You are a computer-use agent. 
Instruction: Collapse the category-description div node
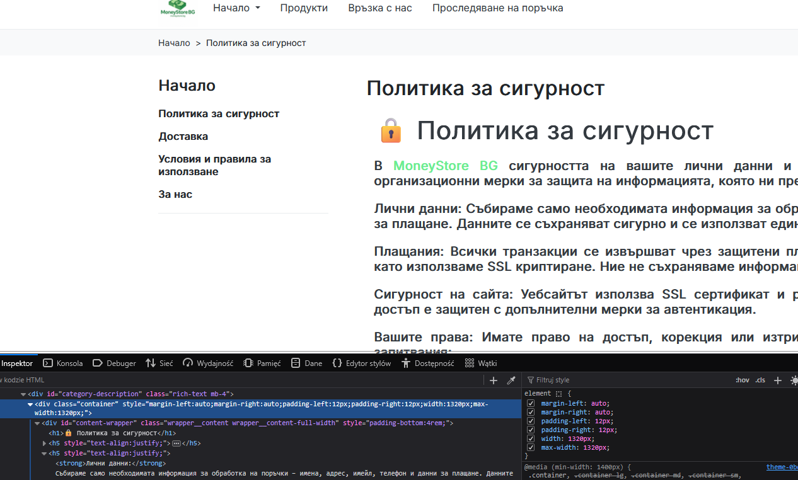[23, 394]
